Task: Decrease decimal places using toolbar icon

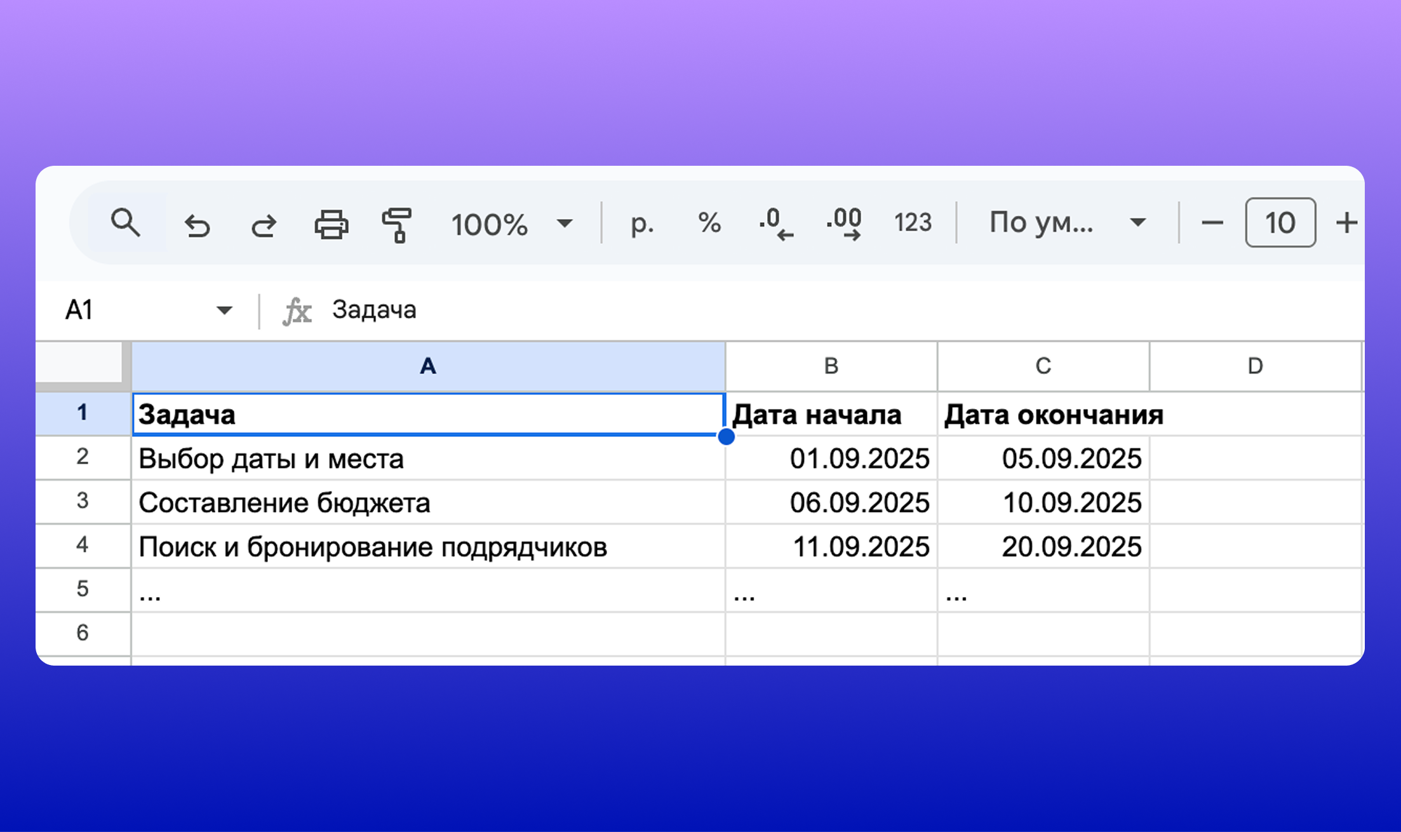Action: (776, 223)
